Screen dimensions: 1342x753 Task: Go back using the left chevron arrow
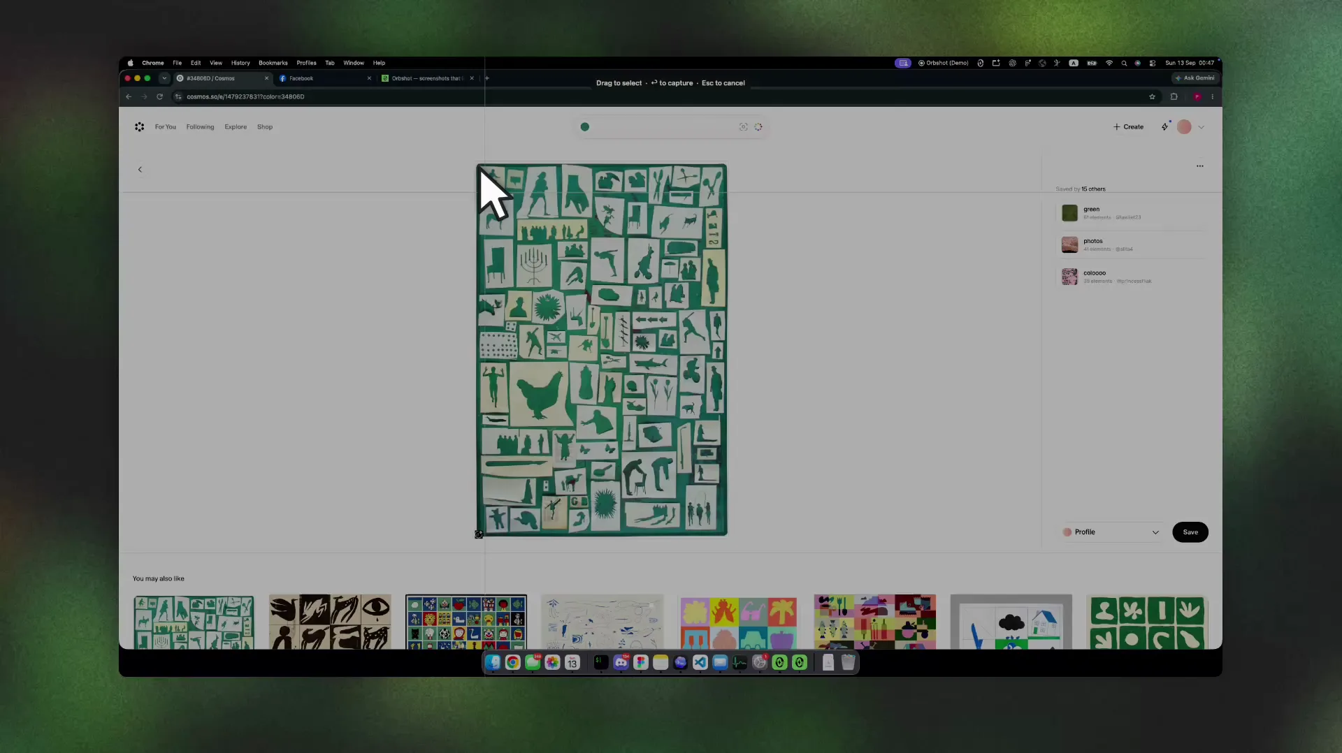[x=140, y=170]
